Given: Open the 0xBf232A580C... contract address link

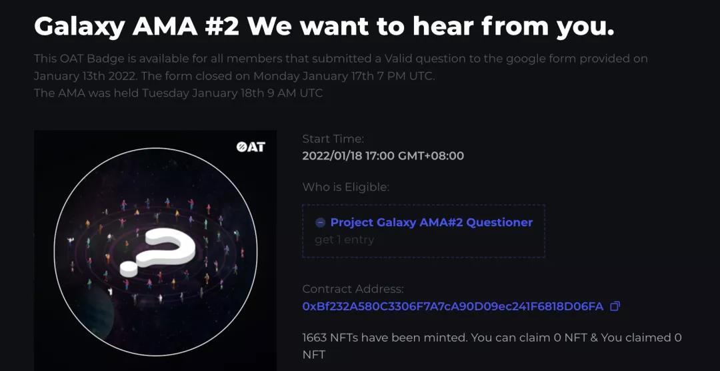Looking at the screenshot, I should [453, 306].
